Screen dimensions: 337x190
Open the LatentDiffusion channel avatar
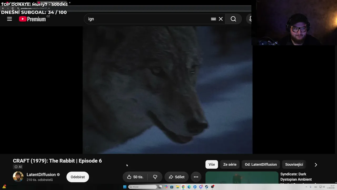coord(18,177)
